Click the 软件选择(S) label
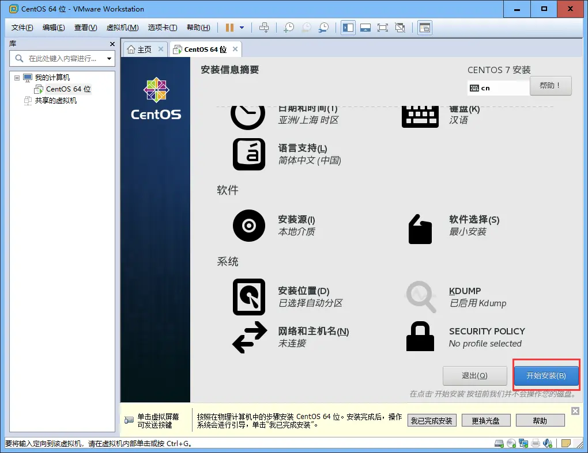The image size is (588, 453). pos(474,219)
